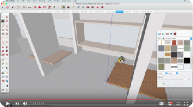The height and width of the screenshot is (107, 193).
Task: Choose the Walk tool in left palette
Action: coord(7,86)
